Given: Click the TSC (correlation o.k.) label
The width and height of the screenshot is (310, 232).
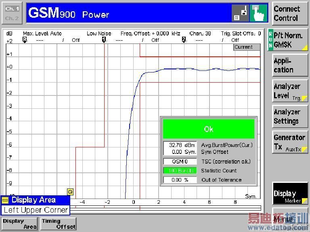Looking at the screenshot, I should coord(226,162).
